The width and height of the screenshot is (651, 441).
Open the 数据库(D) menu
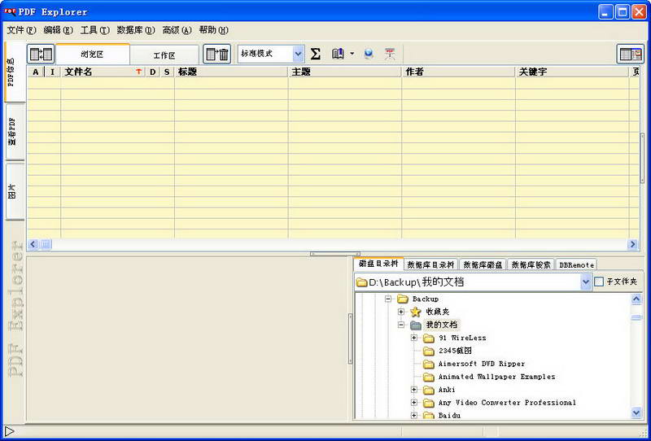click(135, 30)
